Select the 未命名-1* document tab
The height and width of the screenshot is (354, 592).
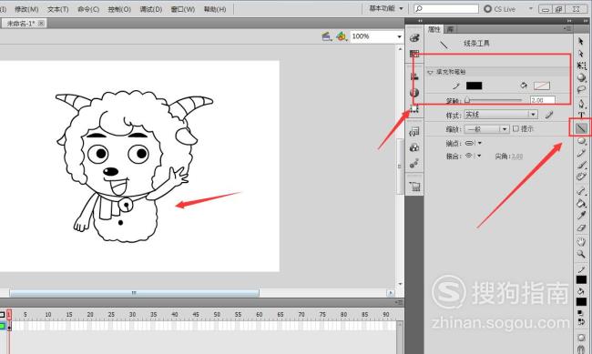[x=21, y=24]
